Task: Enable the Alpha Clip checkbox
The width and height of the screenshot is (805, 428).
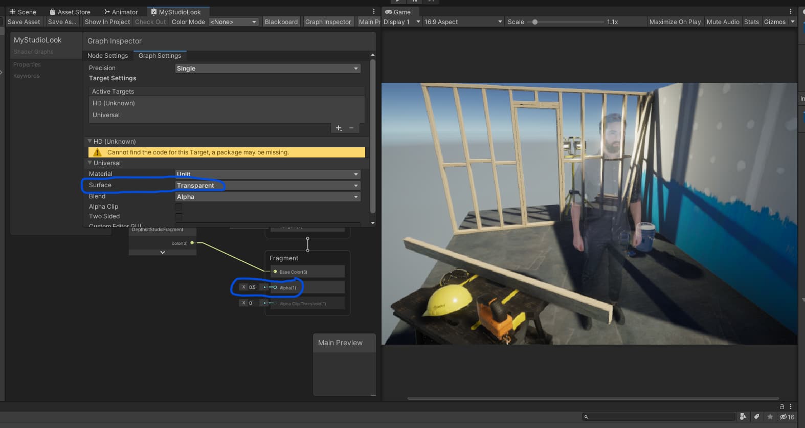Action: (178, 207)
